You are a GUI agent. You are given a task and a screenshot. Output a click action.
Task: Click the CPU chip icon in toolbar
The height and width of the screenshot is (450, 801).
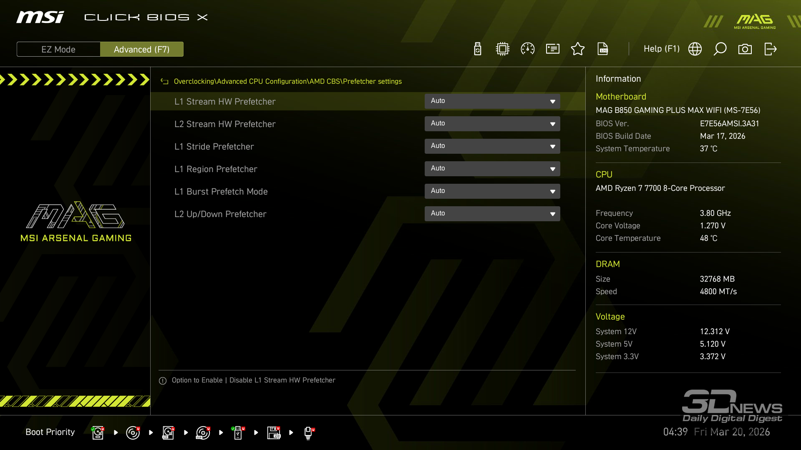pyautogui.click(x=503, y=49)
